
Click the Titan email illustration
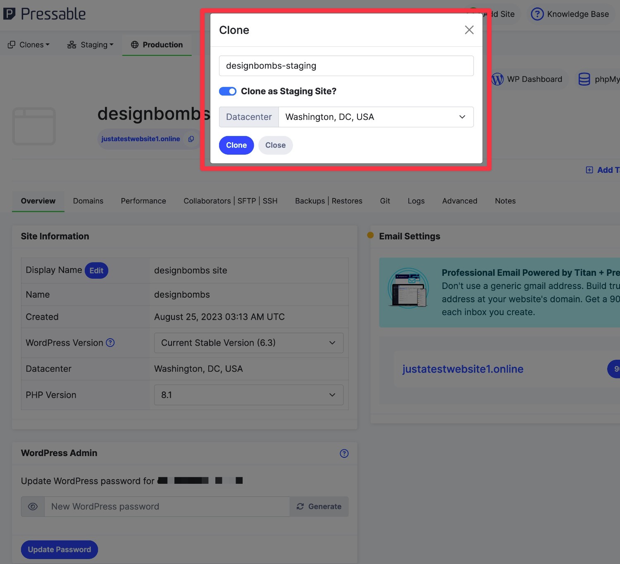[408, 288]
